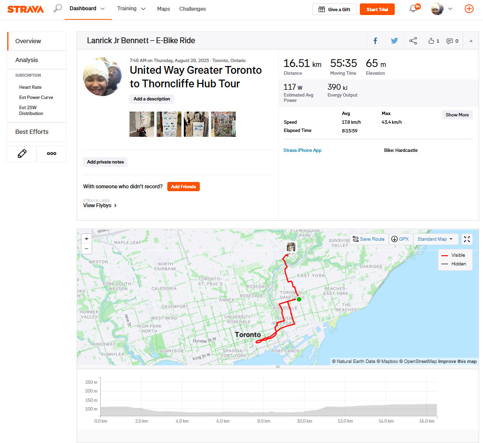
Task: Click Improve this map link
Action: 457,361
